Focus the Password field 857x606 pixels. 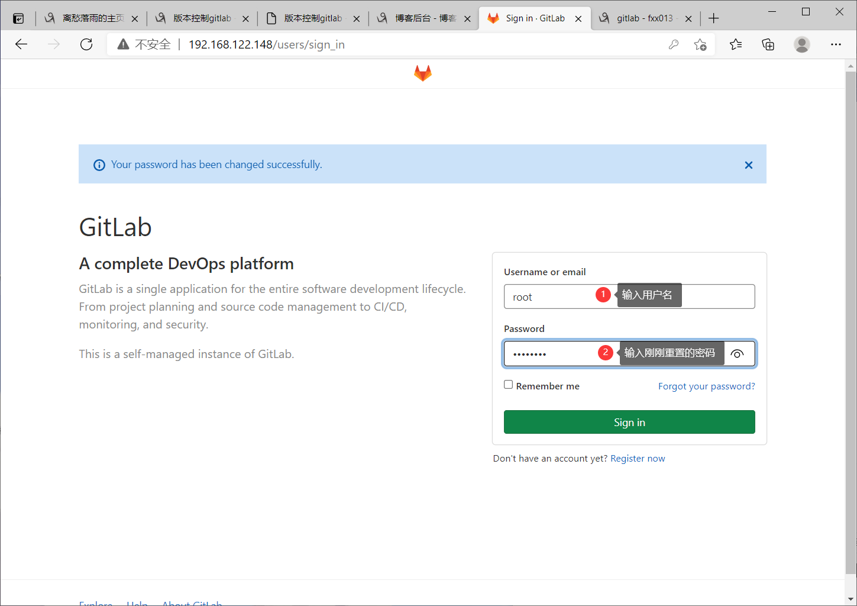pos(629,354)
